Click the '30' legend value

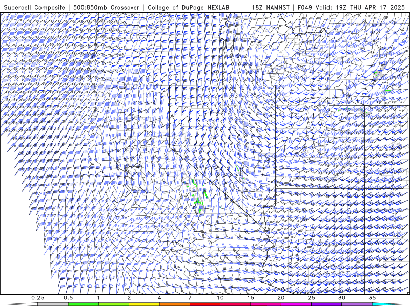point(342,298)
